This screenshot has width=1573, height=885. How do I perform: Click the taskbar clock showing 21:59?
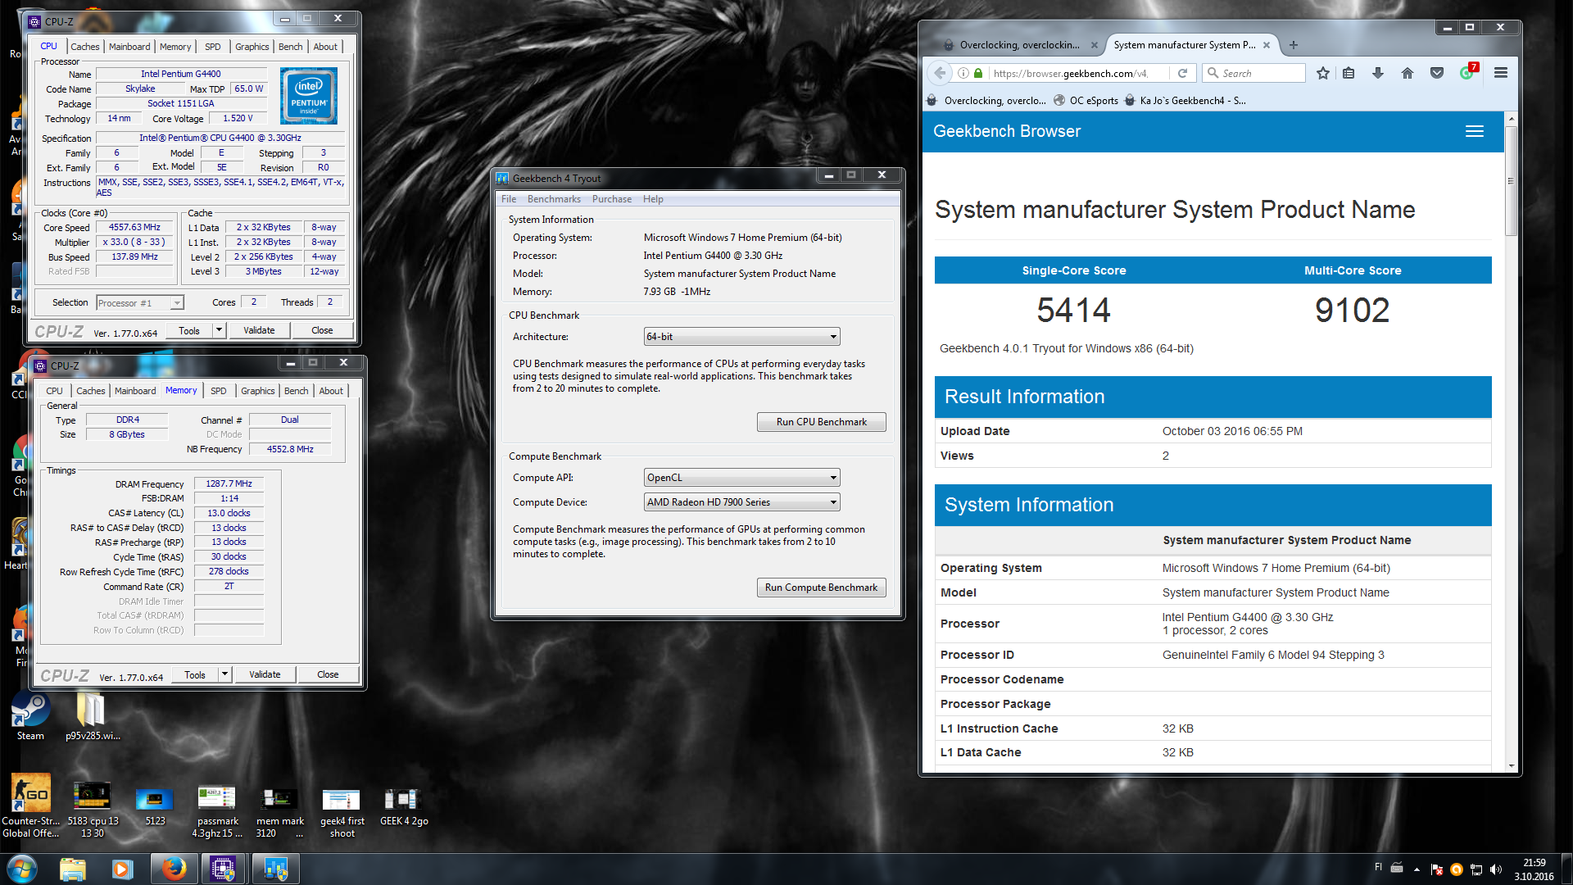tap(1534, 869)
